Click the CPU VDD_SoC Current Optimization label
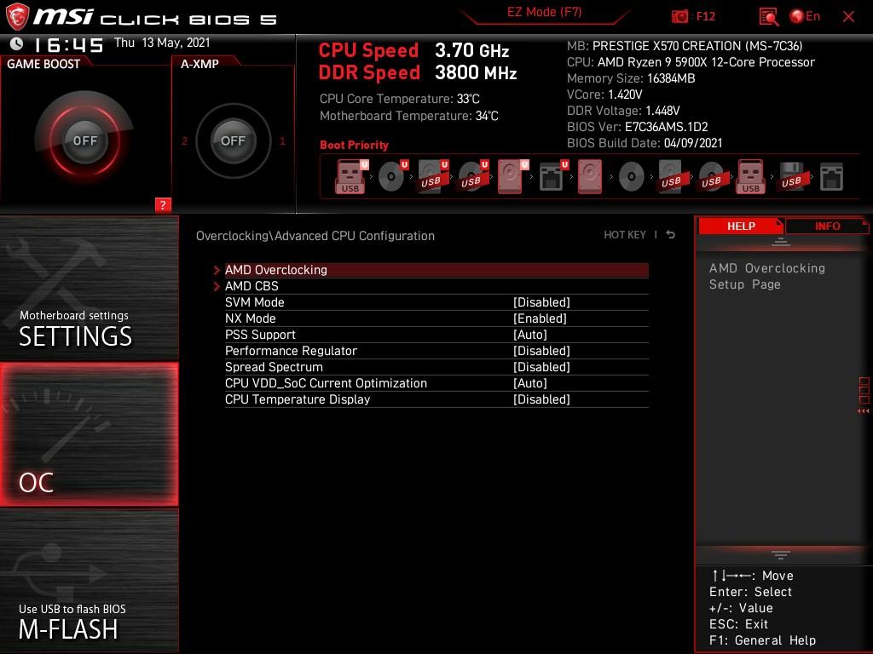 (326, 383)
